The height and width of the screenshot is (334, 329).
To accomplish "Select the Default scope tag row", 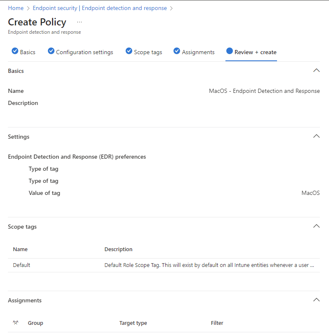I will pos(164,265).
